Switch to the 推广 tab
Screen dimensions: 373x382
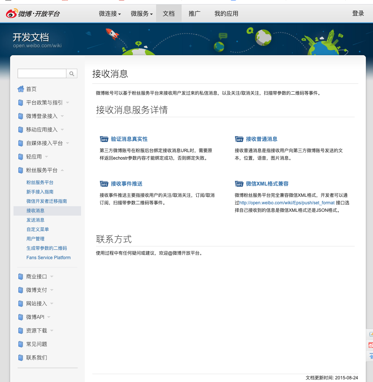tap(194, 14)
